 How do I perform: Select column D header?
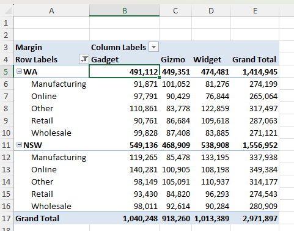211,10
